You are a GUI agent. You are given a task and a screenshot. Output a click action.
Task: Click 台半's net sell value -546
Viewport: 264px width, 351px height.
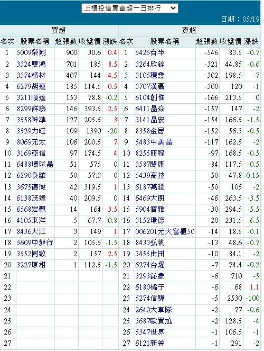[x=211, y=53]
